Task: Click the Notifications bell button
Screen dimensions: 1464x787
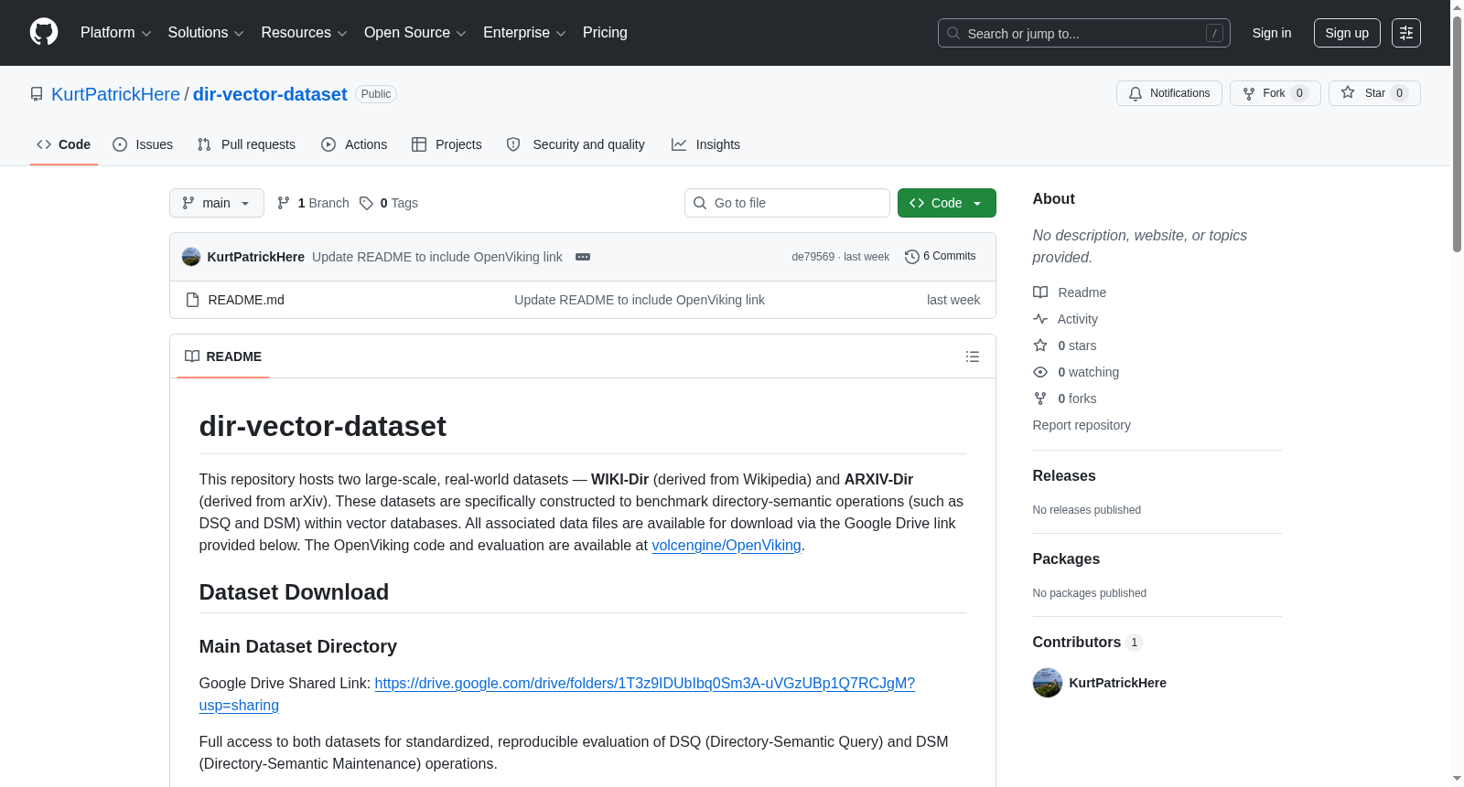Action: (1168, 93)
